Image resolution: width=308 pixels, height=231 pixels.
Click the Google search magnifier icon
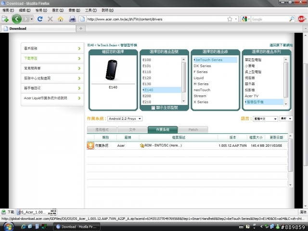click(292, 19)
